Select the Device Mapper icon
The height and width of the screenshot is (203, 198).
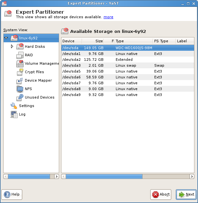coord(20,80)
